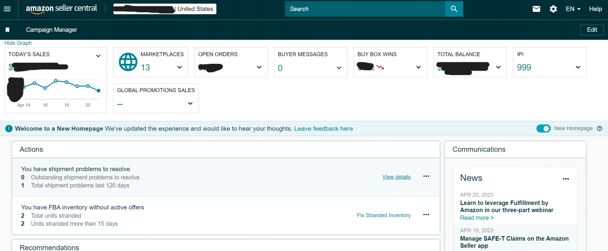Click the last data point on sales graph
Viewport: 608px width, 251px height.
99,91
